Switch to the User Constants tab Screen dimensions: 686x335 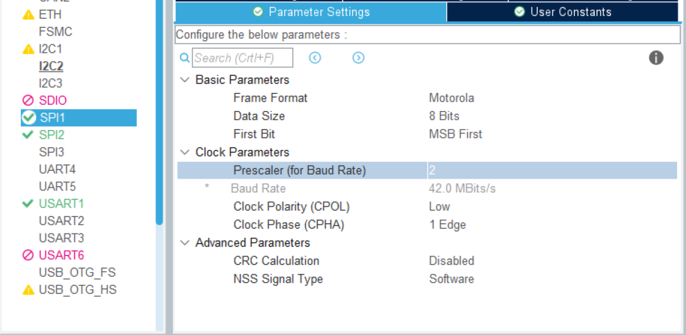click(562, 12)
